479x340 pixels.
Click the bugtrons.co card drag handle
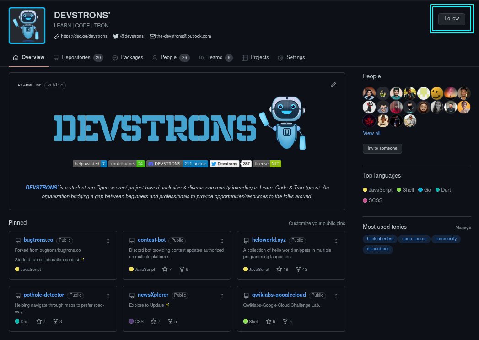tap(108, 241)
